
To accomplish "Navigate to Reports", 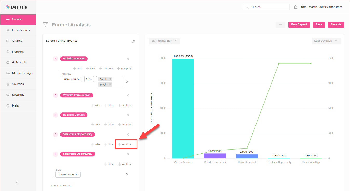I will point(18,52).
